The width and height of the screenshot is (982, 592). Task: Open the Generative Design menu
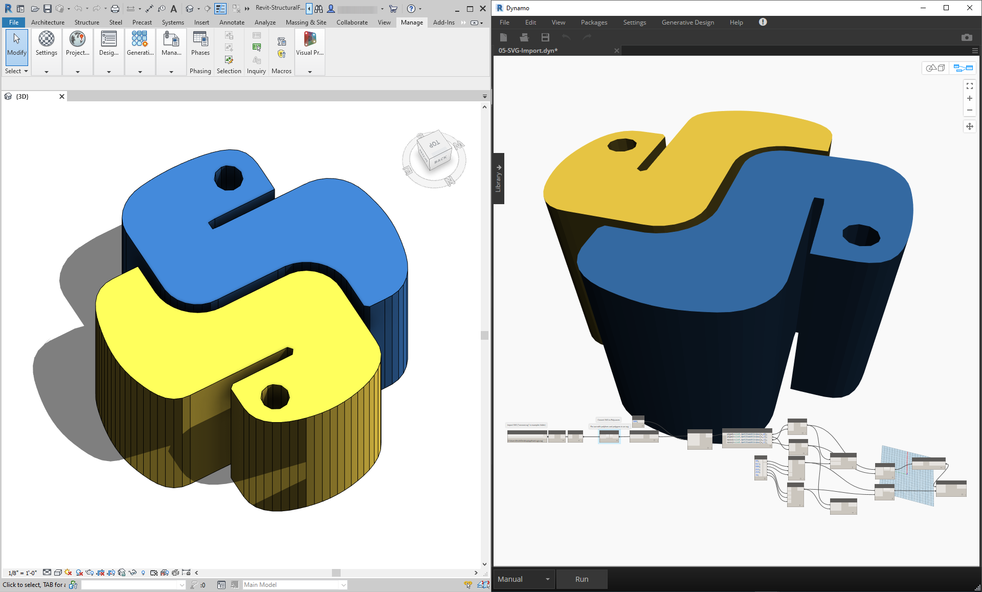tap(687, 23)
